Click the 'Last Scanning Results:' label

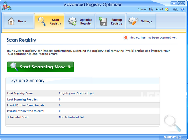point(22,99)
